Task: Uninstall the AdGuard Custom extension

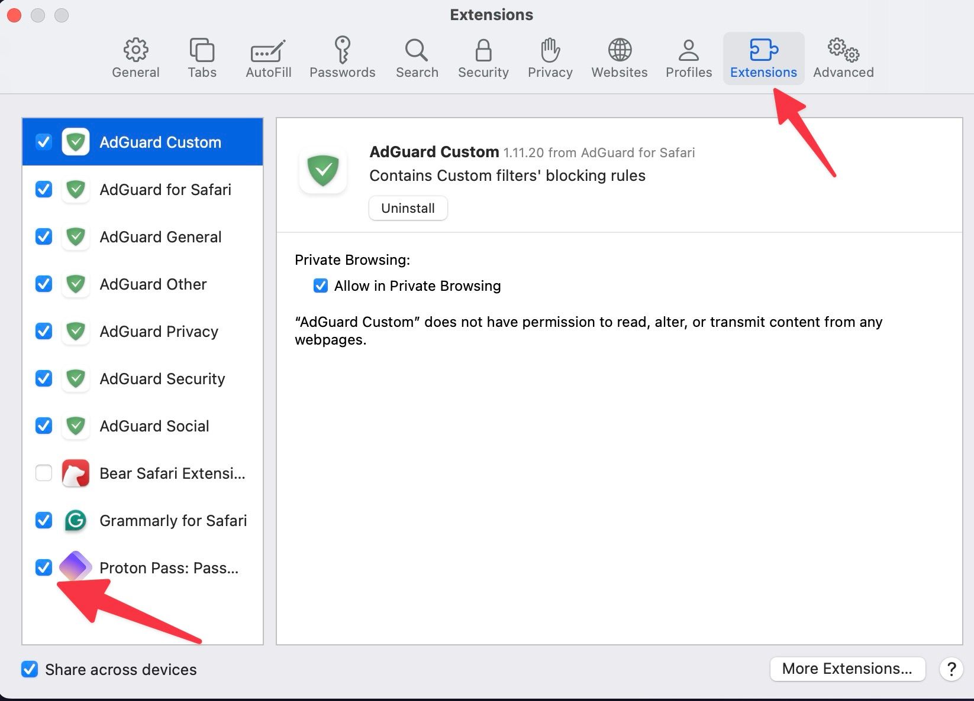Action: click(x=408, y=208)
